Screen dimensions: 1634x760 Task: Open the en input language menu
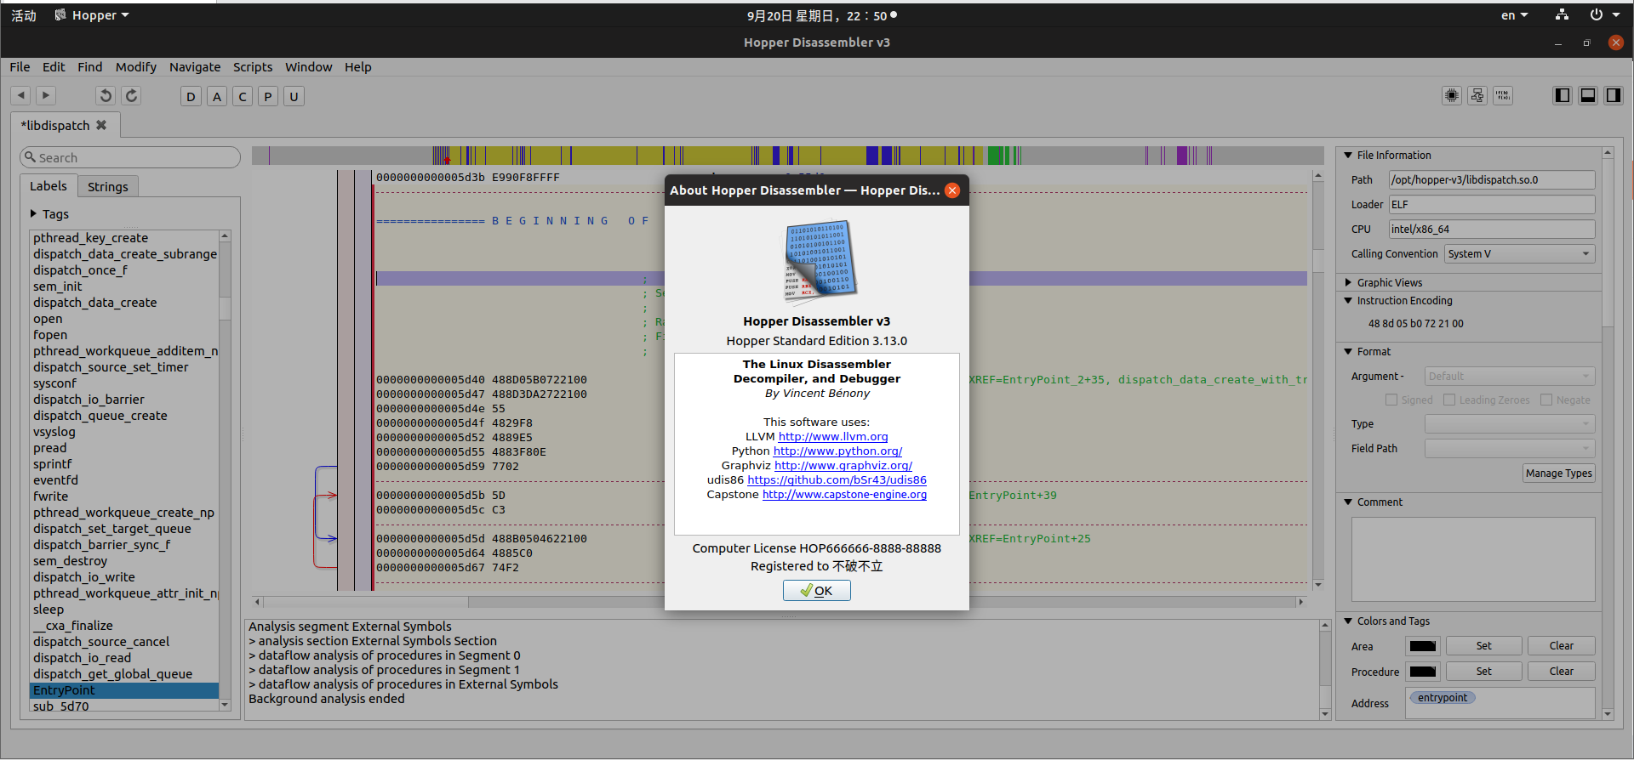(x=1514, y=15)
